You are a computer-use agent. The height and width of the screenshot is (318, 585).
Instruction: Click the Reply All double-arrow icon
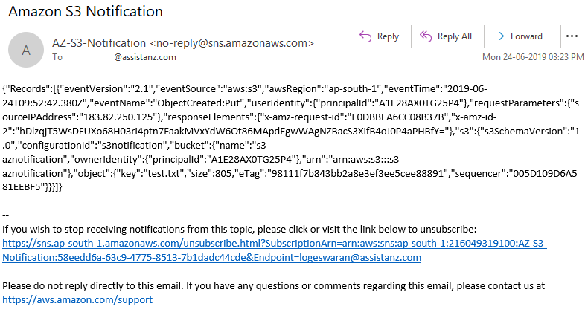pos(425,36)
